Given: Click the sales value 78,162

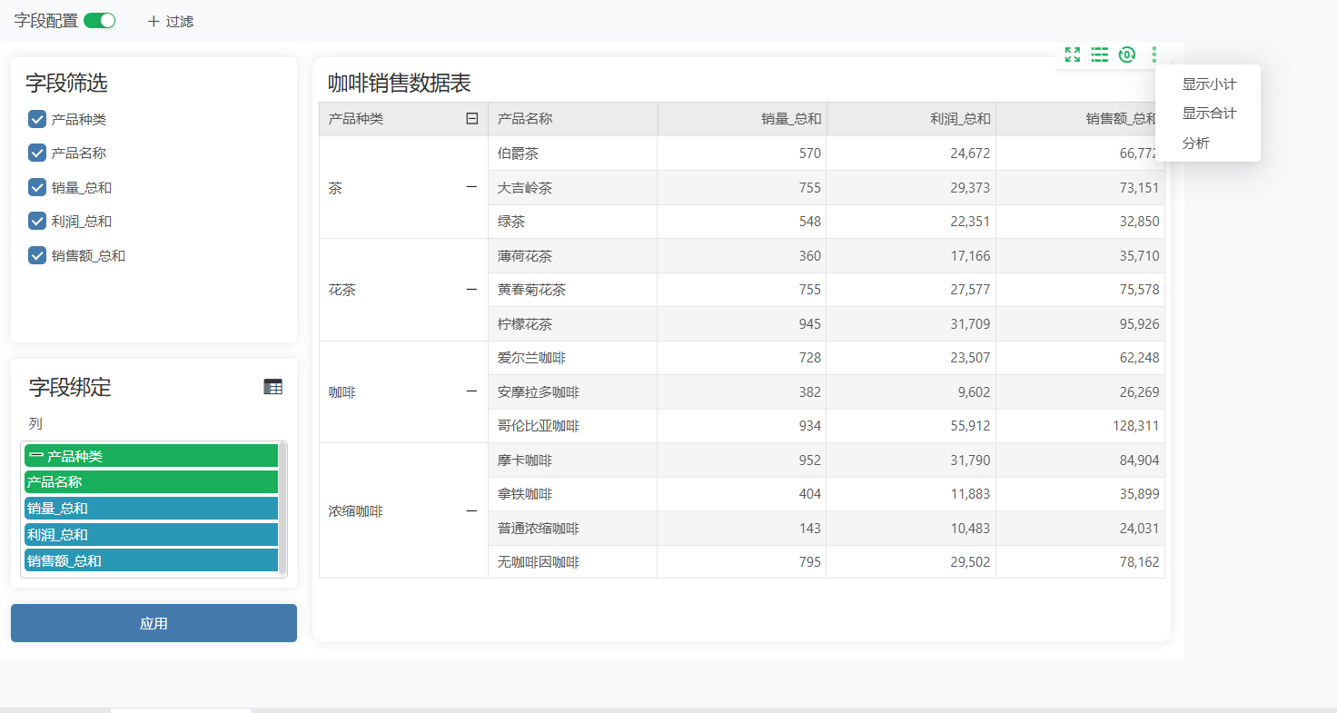Looking at the screenshot, I should pos(1139,562).
